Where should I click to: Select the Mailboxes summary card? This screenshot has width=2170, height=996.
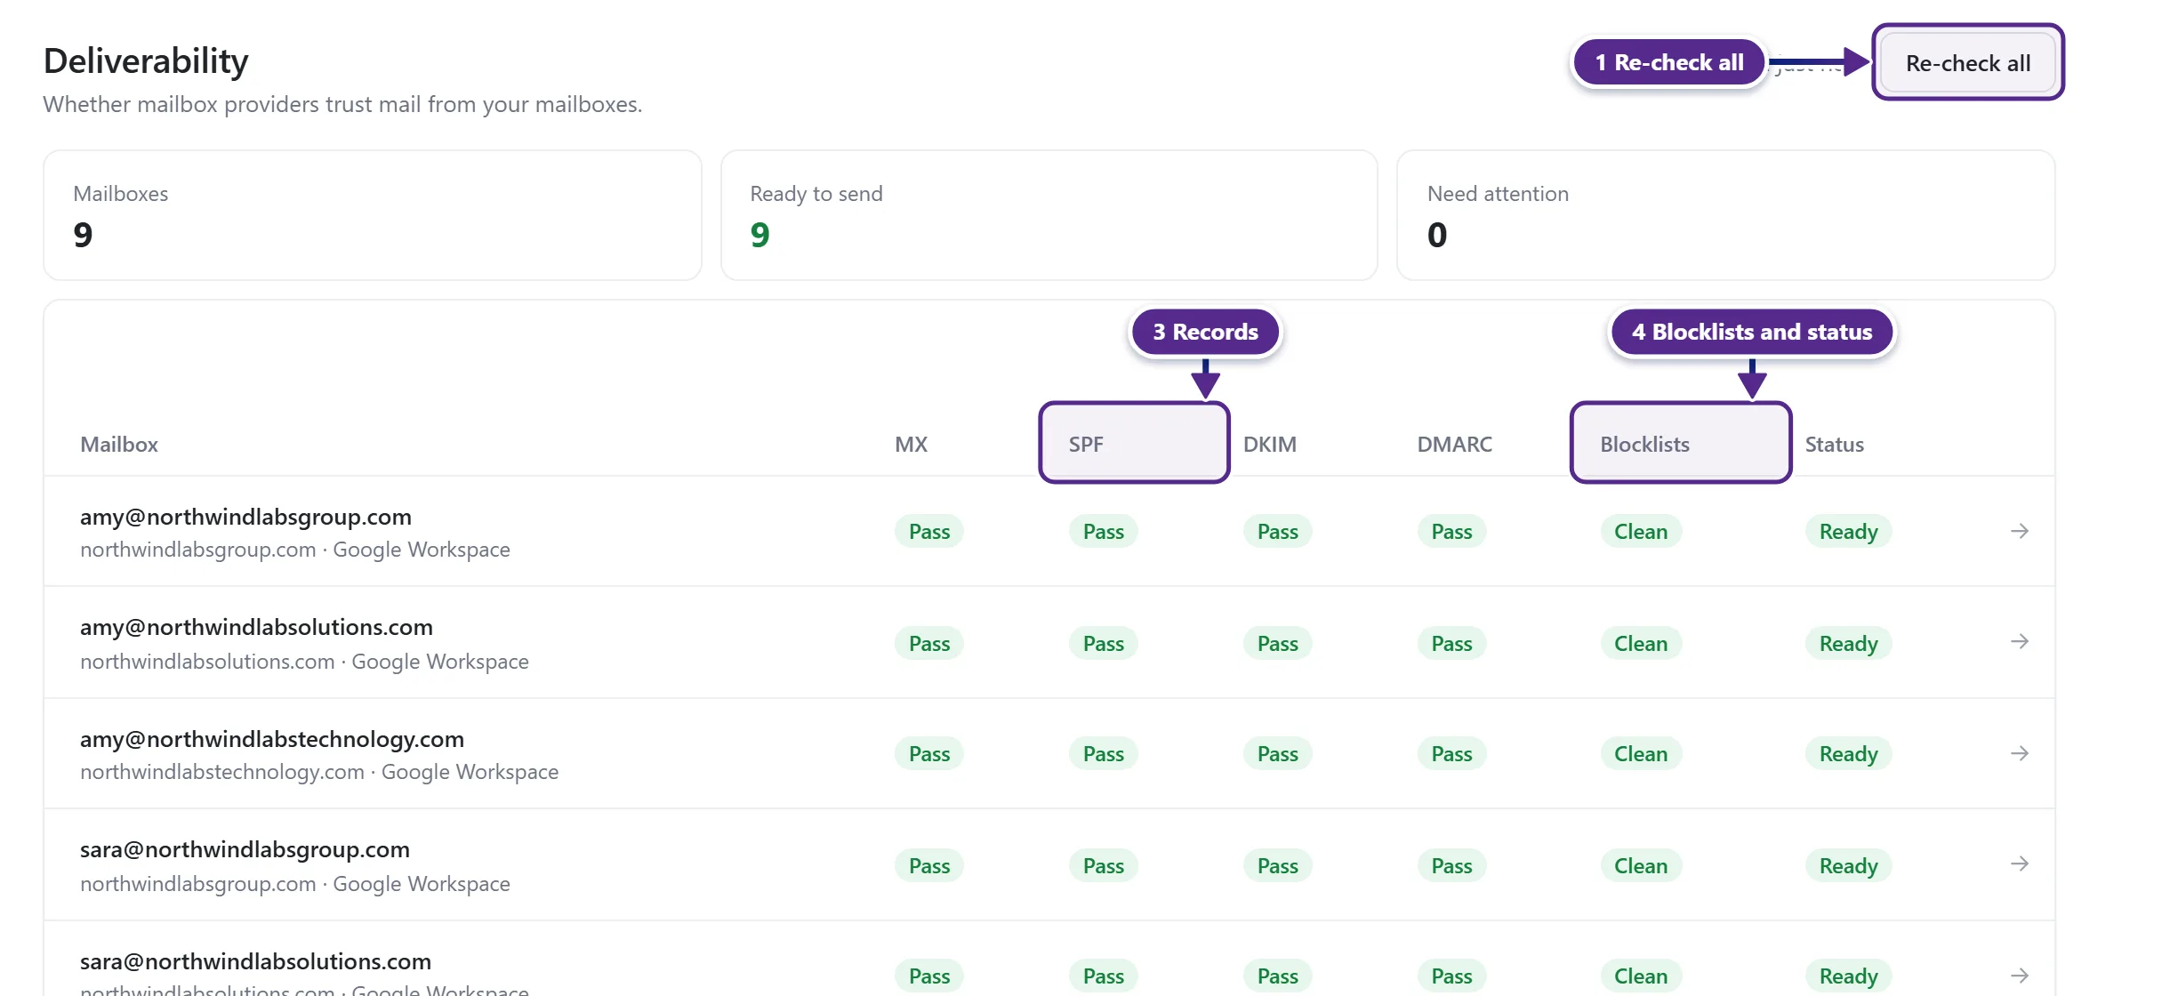pyautogui.click(x=373, y=215)
